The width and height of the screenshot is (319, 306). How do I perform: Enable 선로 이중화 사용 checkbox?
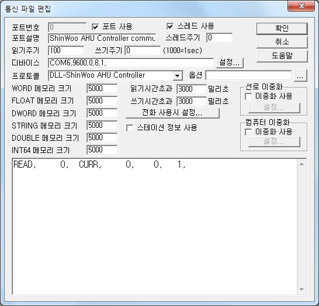pos(248,96)
